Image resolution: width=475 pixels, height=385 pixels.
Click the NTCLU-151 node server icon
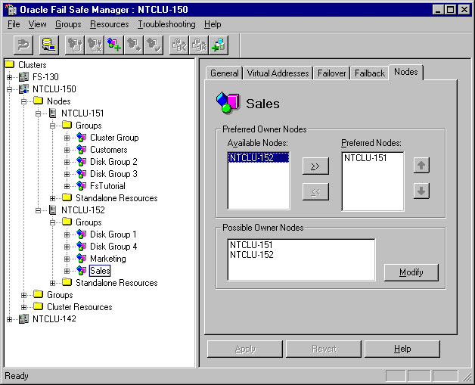pyautogui.click(x=53, y=113)
